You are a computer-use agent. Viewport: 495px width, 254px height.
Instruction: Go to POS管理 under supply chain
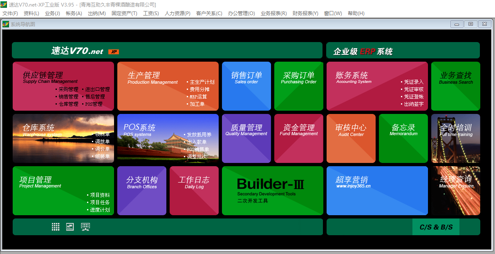(x=94, y=104)
